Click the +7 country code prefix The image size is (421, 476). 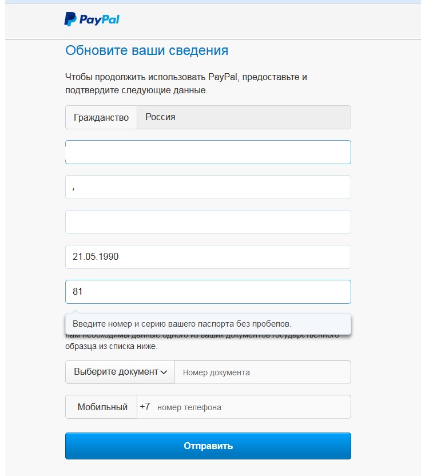click(x=145, y=406)
